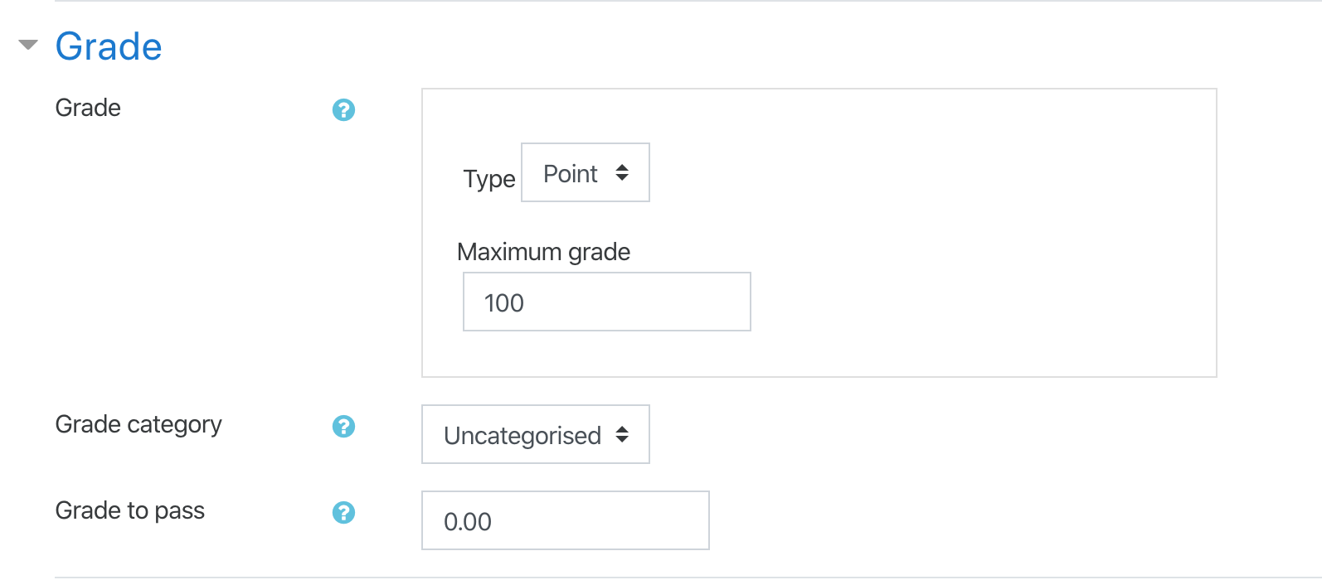Collapse the Grade section with the triangle
This screenshot has width=1322, height=580.
(x=28, y=46)
